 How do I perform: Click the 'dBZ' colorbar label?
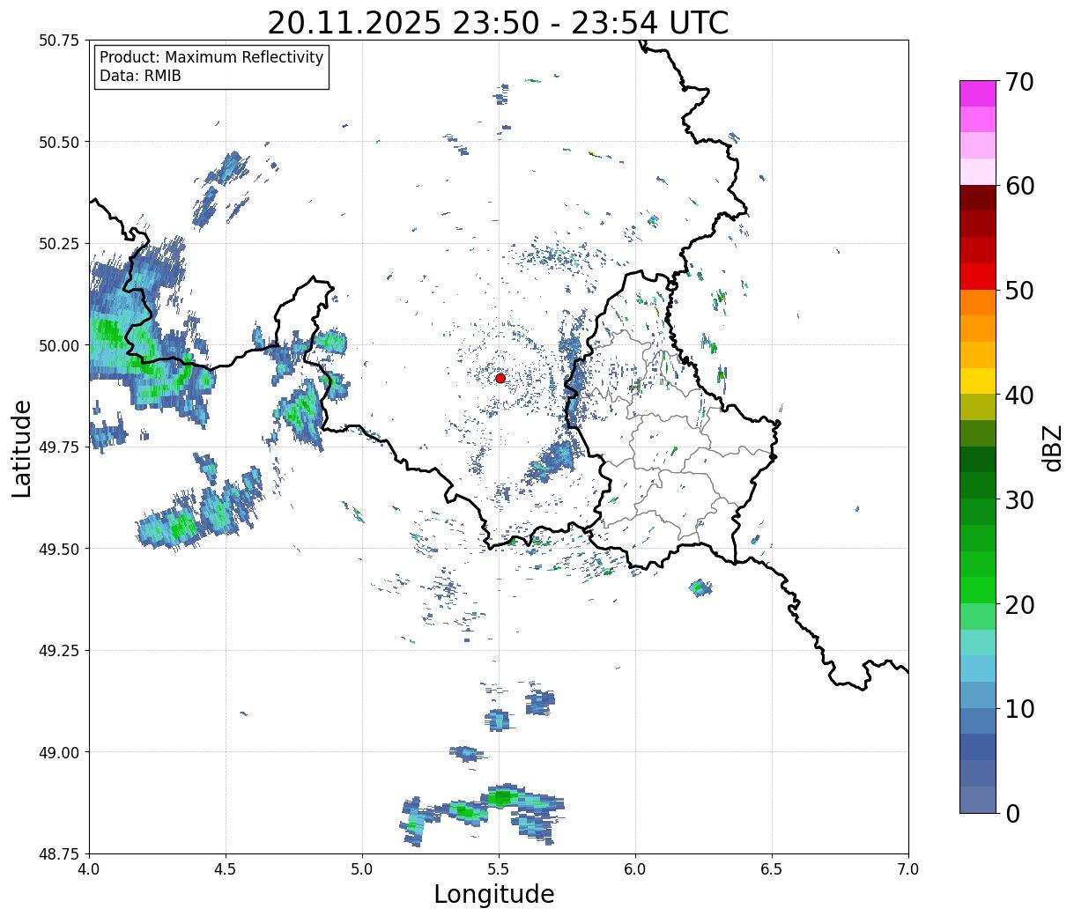click(1052, 447)
